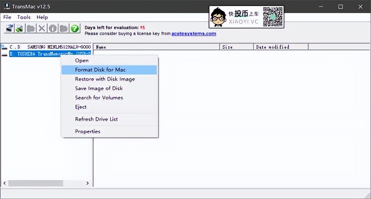Select the SAMSUNG MZNLH512HALU drive row
Viewport: 371px width, 199px height.
50,47
